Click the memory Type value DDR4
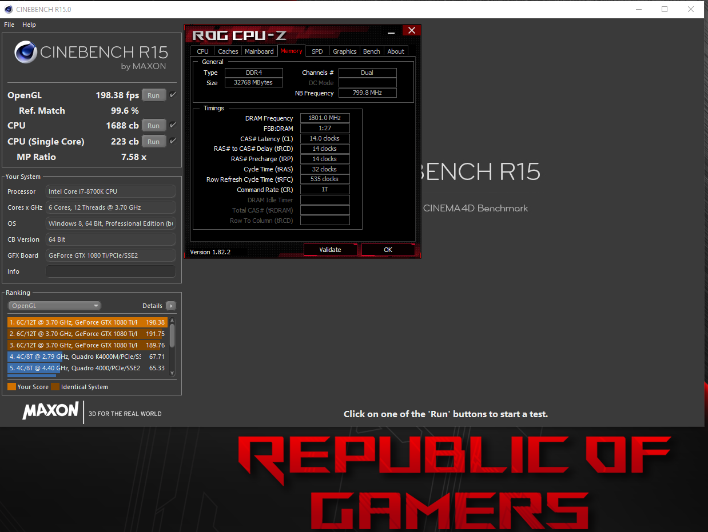This screenshot has width=708, height=532. [x=253, y=73]
